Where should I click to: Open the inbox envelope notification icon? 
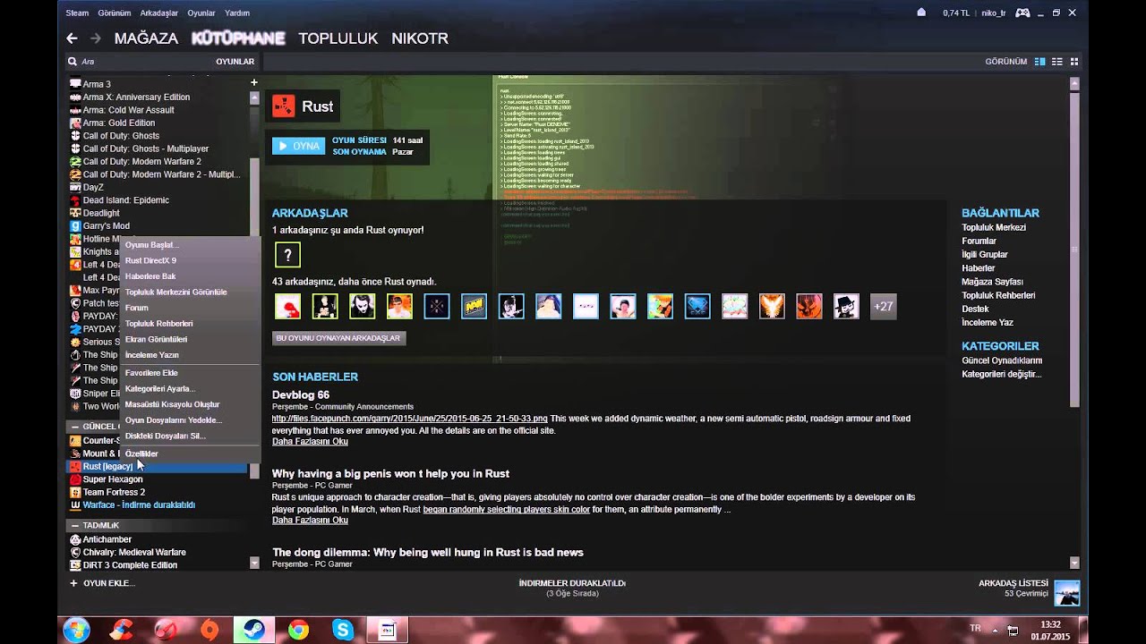point(921,13)
